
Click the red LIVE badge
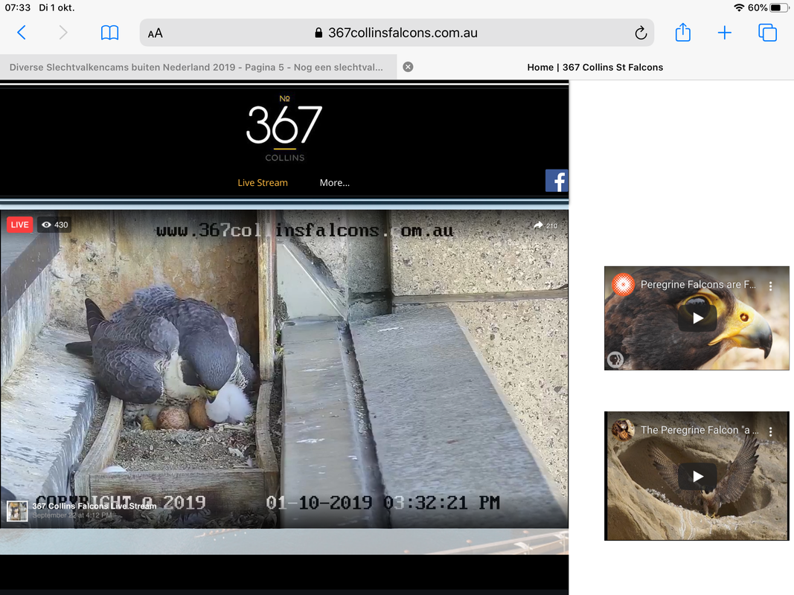(x=20, y=225)
